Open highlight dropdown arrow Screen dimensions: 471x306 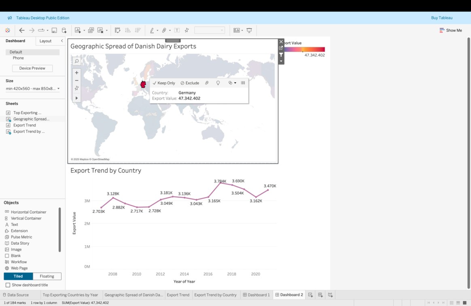click(157, 31)
